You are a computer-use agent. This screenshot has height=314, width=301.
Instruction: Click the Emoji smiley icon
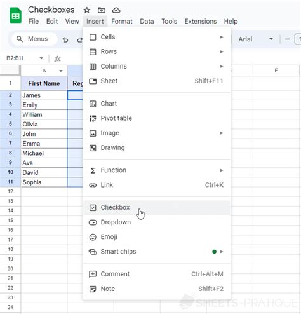(x=93, y=237)
